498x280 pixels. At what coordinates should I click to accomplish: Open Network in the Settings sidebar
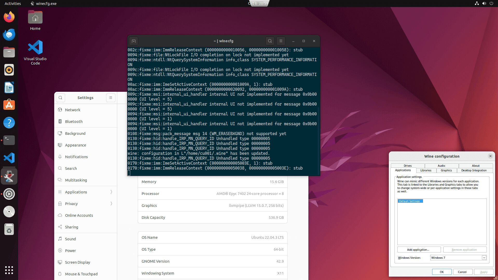coord(86,110)
